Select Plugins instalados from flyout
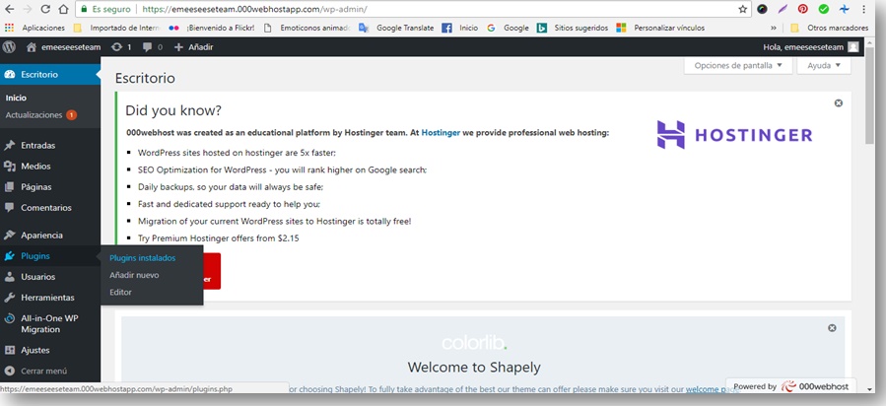Screen dimensions: 886x406 pyautogui.click(x=142, y=258)
